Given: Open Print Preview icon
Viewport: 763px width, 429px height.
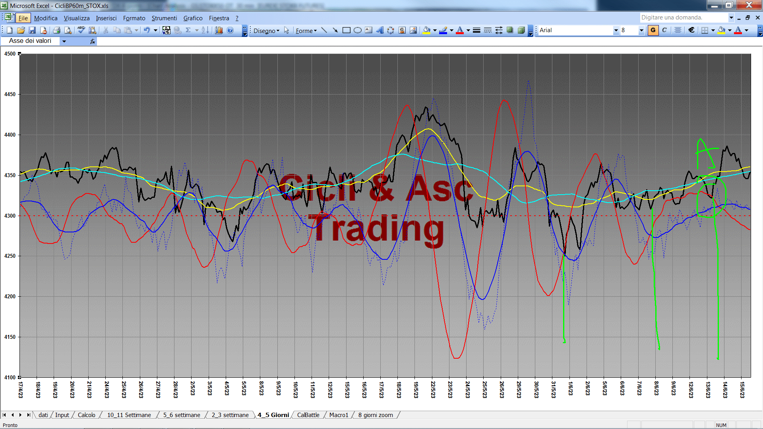Looking at the screenshot, I should pyautogui.click(x=68, y=30).
